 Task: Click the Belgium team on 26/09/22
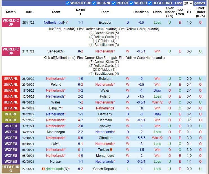click(105, 79)
